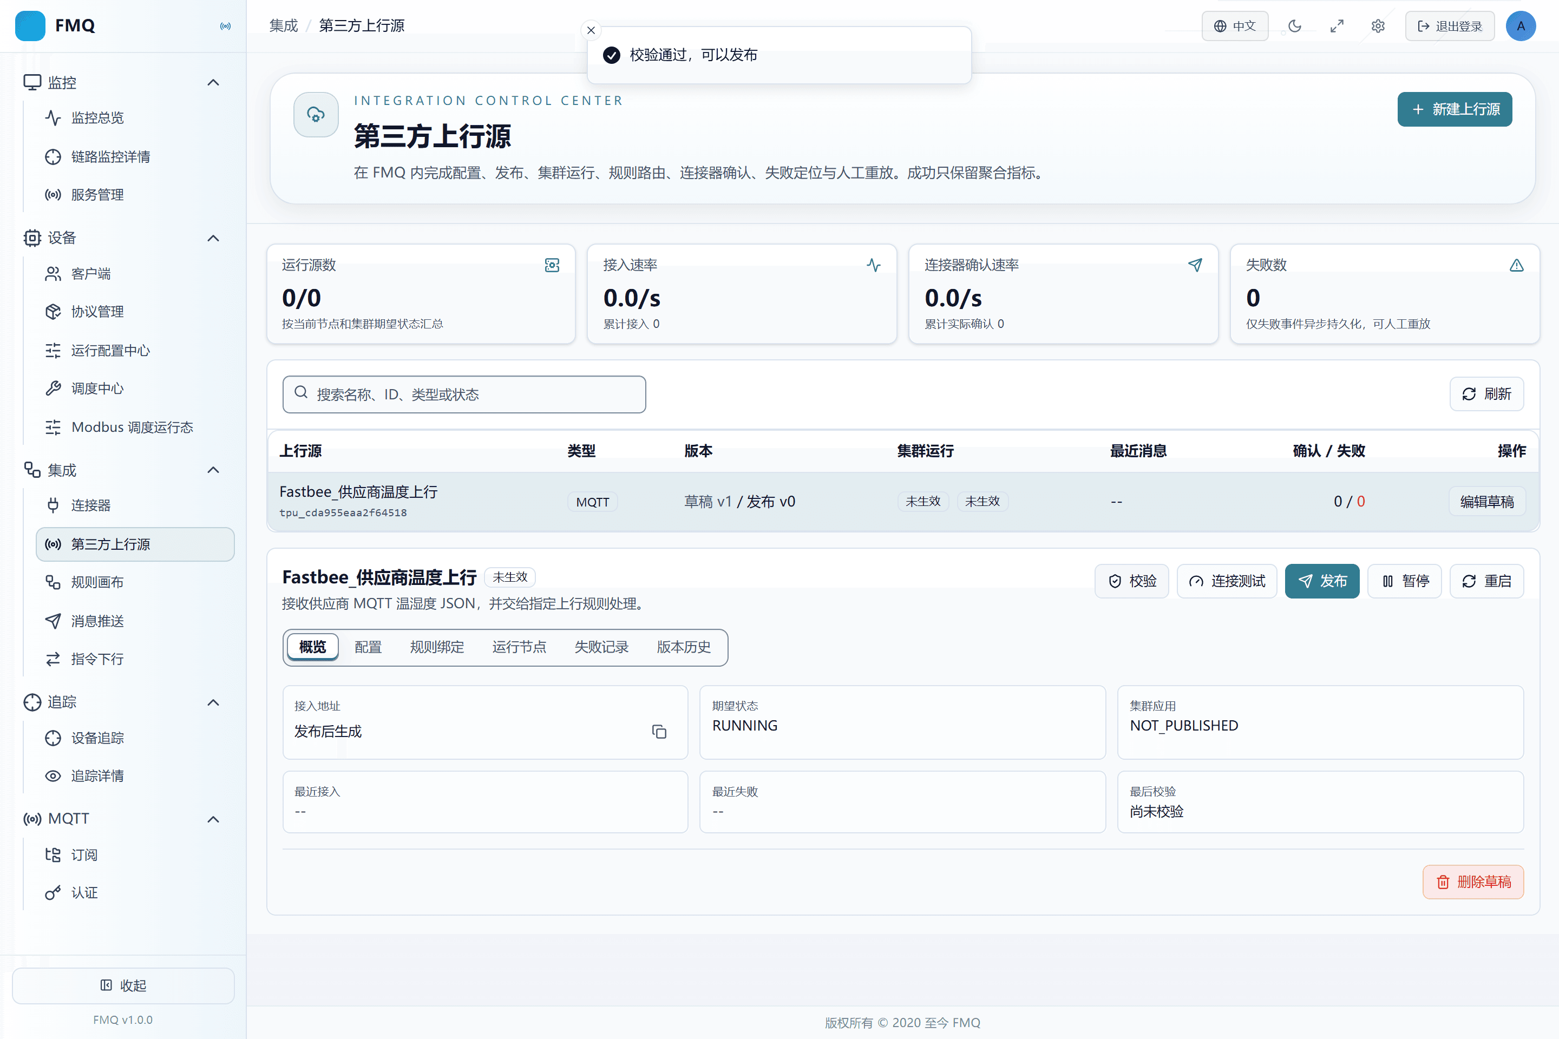Open 连接器 in sidebar
Image resolution: width=1559 pixels, height=1039 pixels.
(135, 505)
